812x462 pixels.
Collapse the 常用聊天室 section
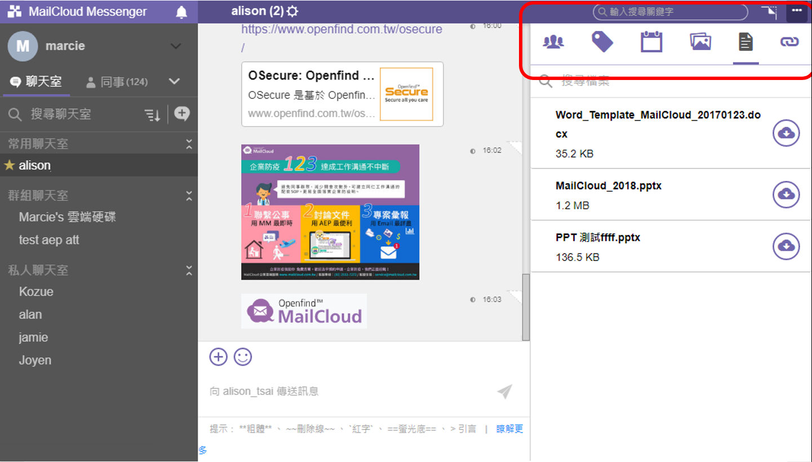pos(189,144)
